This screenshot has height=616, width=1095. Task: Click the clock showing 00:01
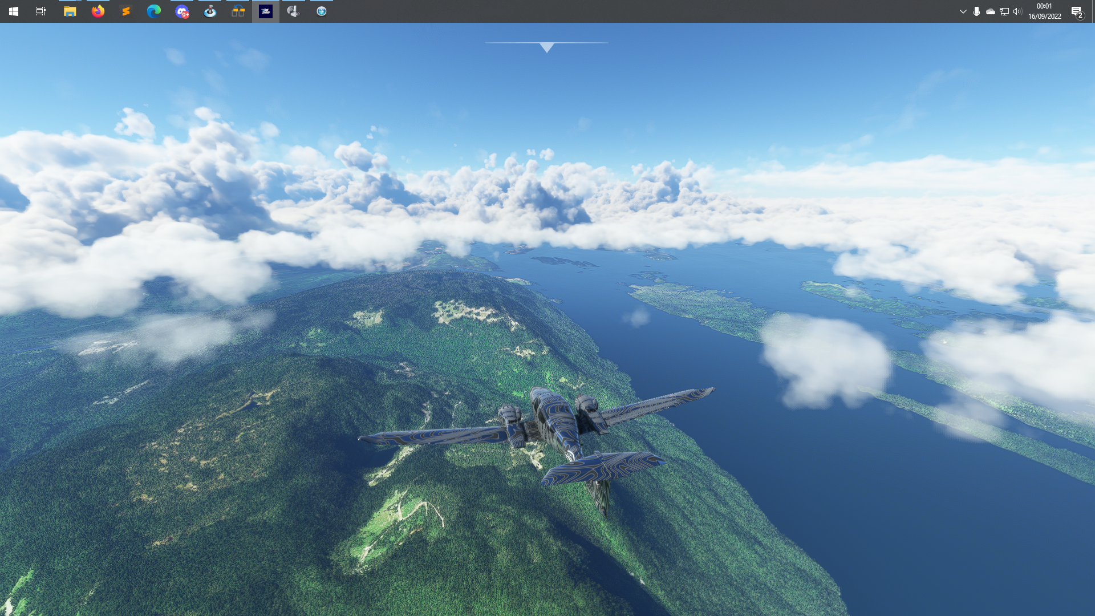(1044, 11)
